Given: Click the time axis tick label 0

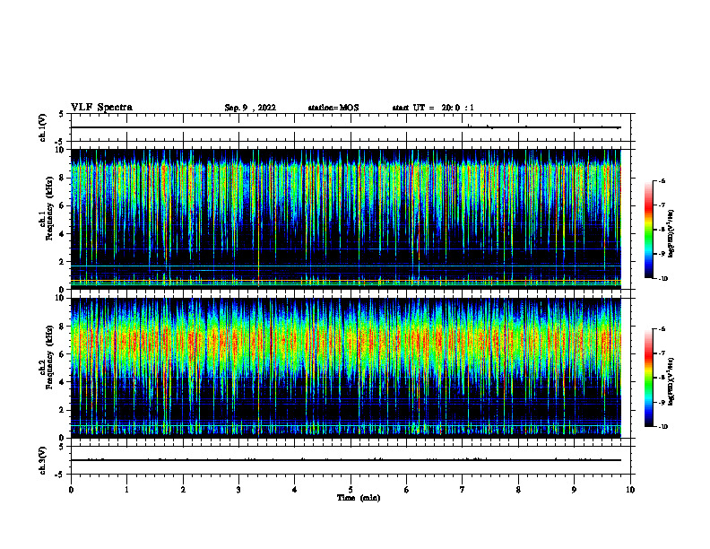Looking at the screenshot, I should (x=71, y=490).
